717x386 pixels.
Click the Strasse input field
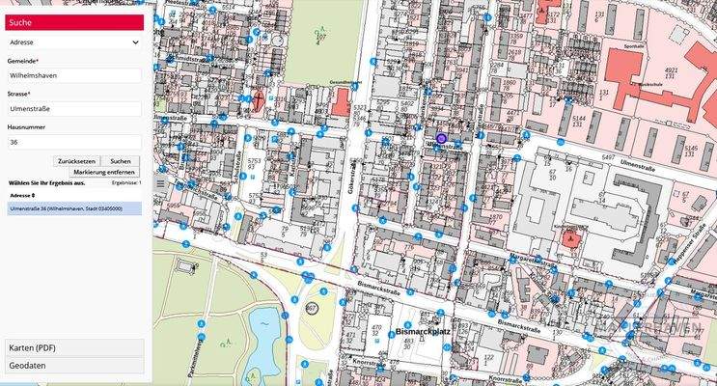(x=73, y=108)
